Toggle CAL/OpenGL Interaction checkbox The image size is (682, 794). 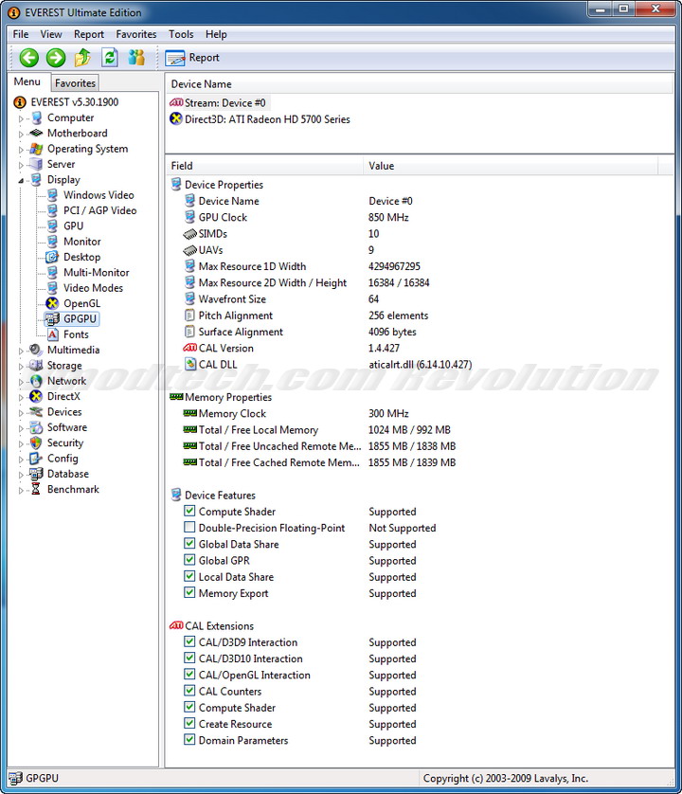click(x=189, y=674)
